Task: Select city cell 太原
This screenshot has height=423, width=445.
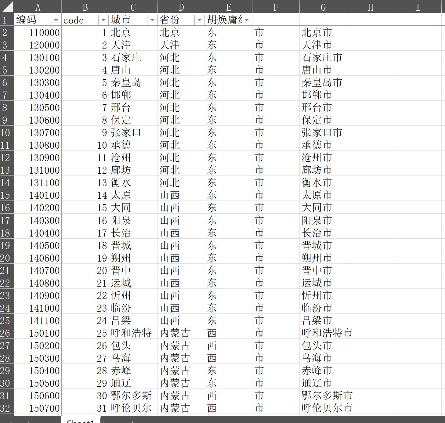Action: 133,195
